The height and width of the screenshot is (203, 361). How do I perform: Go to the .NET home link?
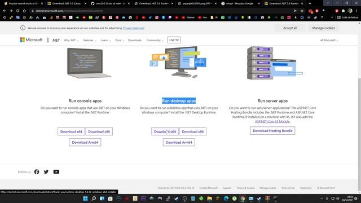56,40
